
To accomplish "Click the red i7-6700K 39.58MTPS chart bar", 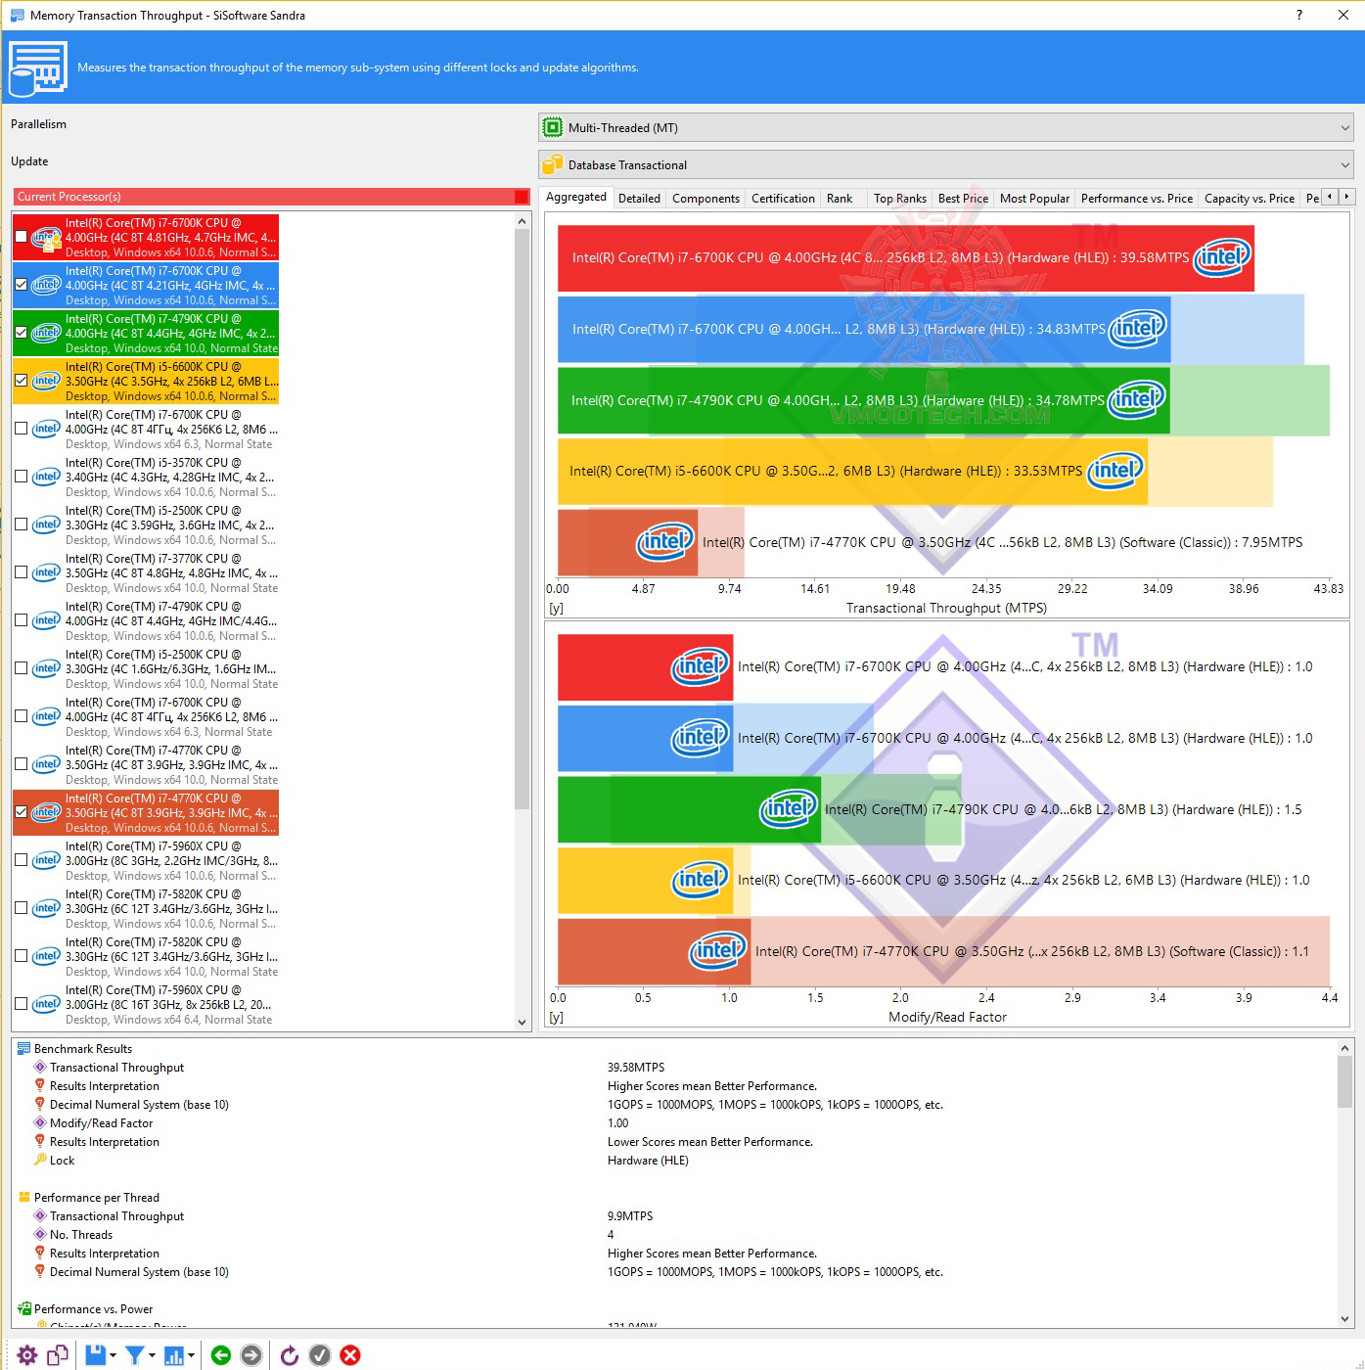I will coord(905,258).
